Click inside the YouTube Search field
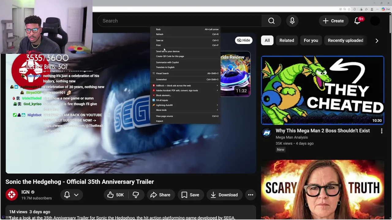The width and height of the screenshot is (392, 220). point(179,21)
